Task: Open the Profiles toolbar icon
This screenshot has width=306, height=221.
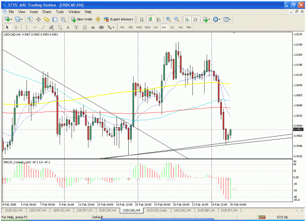Action: click(x=18, y=19)
